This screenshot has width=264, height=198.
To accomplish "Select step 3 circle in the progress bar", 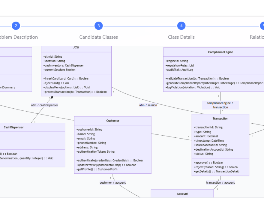I will 98,26.
